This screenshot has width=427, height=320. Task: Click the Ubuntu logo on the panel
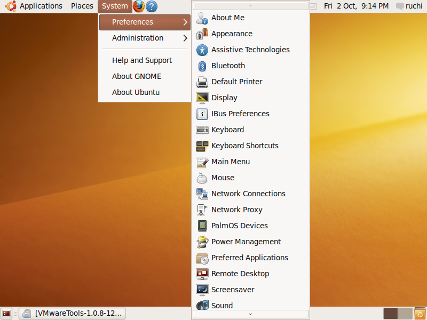[10, 6]
